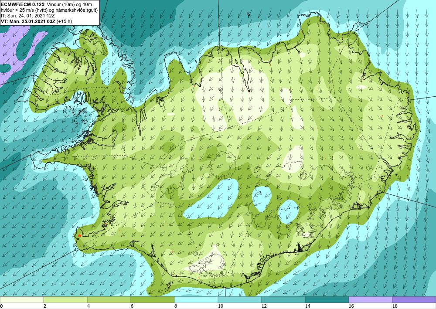Image resolution: width=436 pixels, height=309 pixels.
Task: Click the "(+15 h)" forecast offset text
Action: click(64, 21)
